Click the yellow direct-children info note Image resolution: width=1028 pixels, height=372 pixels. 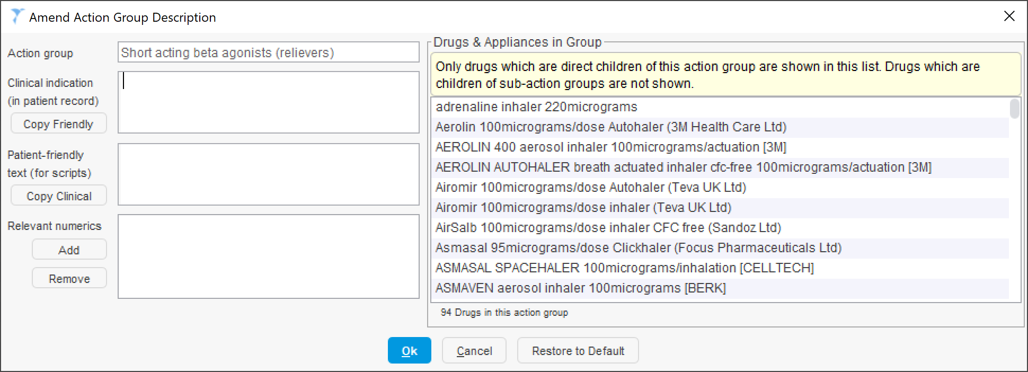click(x=725, y=75)
